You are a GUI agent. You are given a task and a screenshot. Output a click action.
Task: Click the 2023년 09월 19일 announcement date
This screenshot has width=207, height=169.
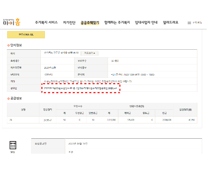click(78, 144)
